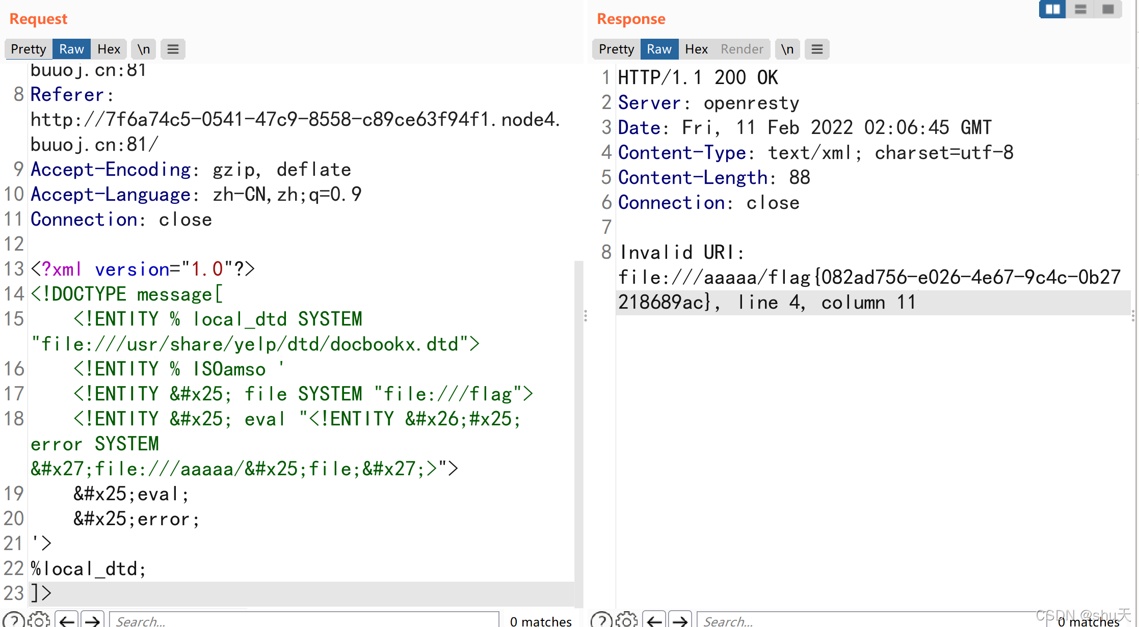This screenshot has height=627, width=1139.
Task: Select side-by-side layout icon
Action: click(x=1052, y=9)
